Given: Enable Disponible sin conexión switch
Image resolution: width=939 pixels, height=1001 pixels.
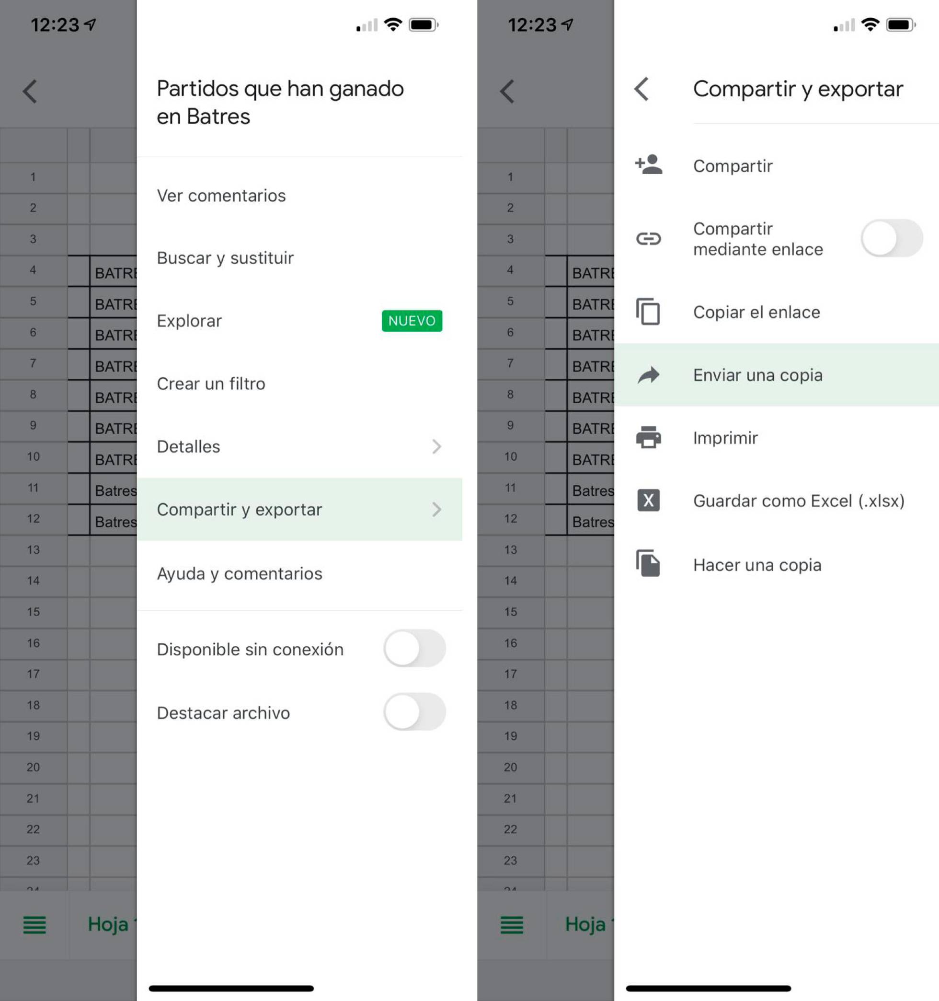Looking at the screenshot, I should [414, 649].
